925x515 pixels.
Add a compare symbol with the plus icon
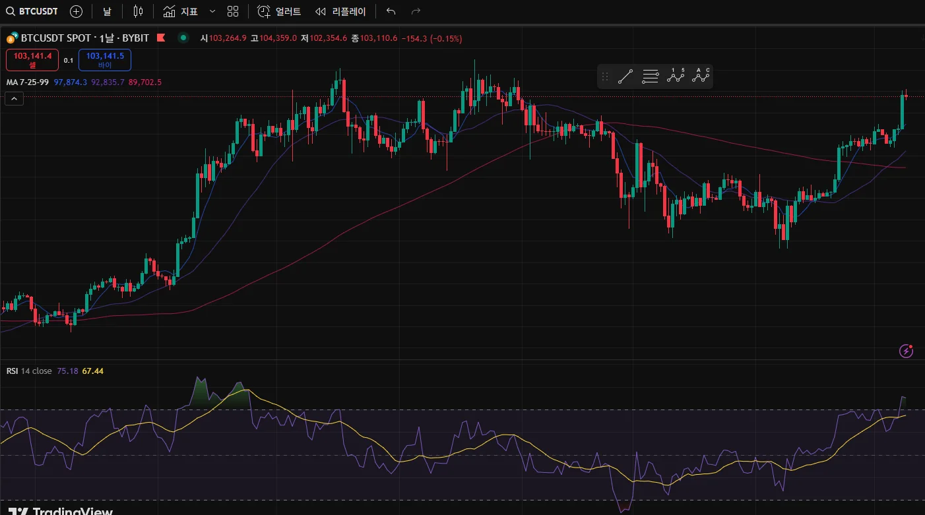click(x=76, y=11)
